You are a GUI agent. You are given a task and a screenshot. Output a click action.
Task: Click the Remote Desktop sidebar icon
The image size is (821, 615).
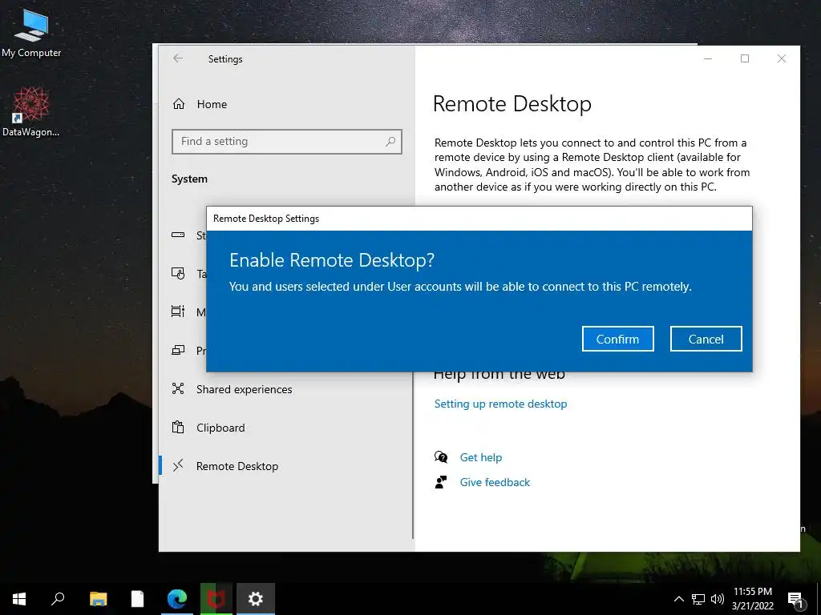coord(178,465)
